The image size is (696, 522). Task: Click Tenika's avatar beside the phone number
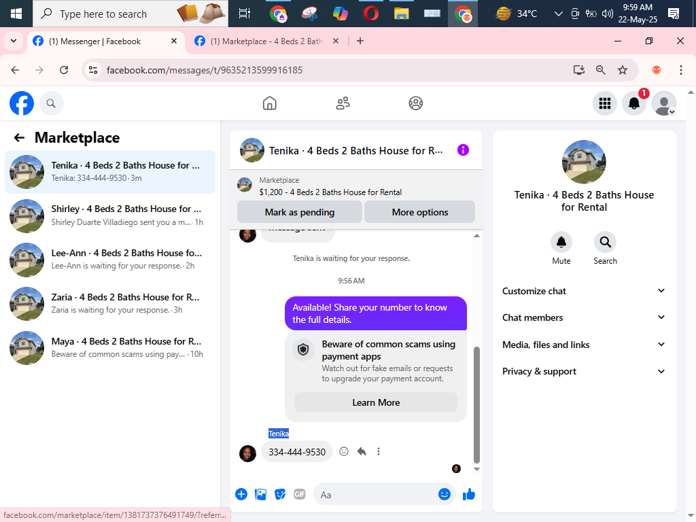(x=247, y=453)
